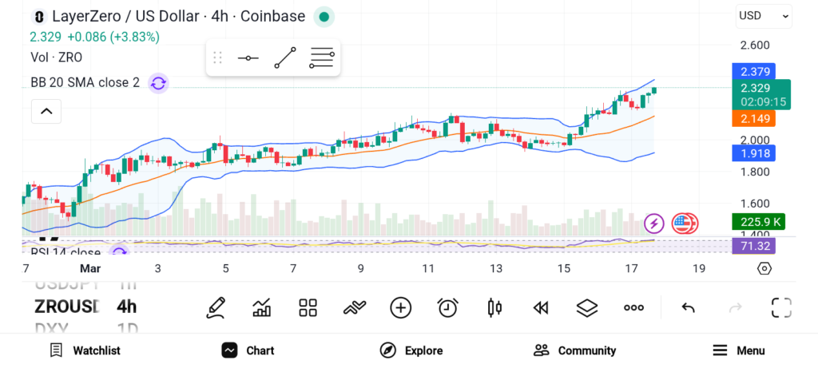Viewport: 818px width, 368px height.
Task: Open the layers object tree icon
Action: point(587,307)
